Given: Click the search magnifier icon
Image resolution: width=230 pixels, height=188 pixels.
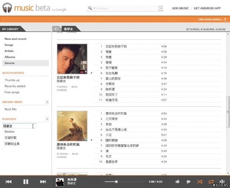Looking at the screenshot, I should click(x=90, y=8).
